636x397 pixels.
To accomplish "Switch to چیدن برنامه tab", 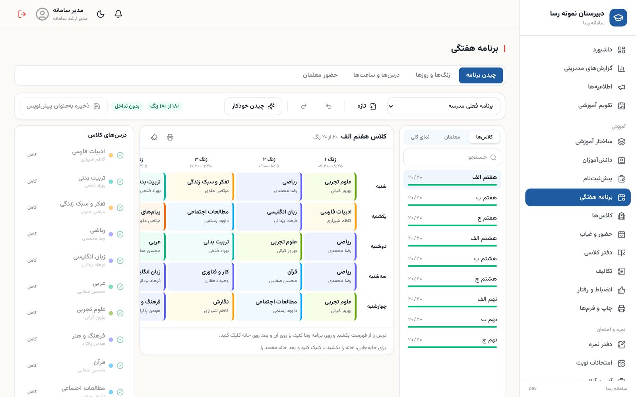I will click(x=481, y=75).
